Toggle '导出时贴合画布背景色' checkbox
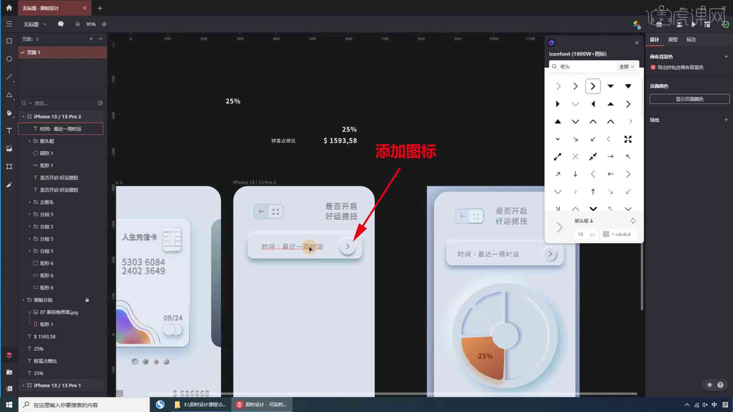 pyautogui.click(x=652, y=67)
